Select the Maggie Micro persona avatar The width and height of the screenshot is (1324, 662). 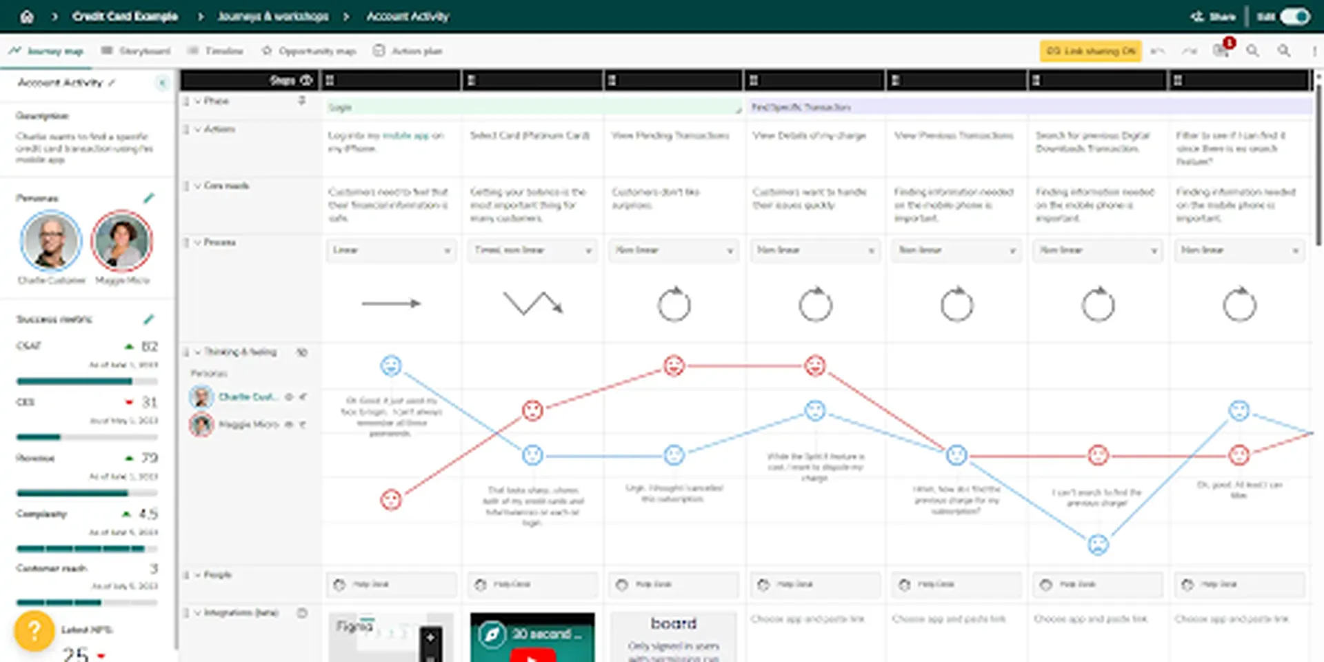(122, 241)
